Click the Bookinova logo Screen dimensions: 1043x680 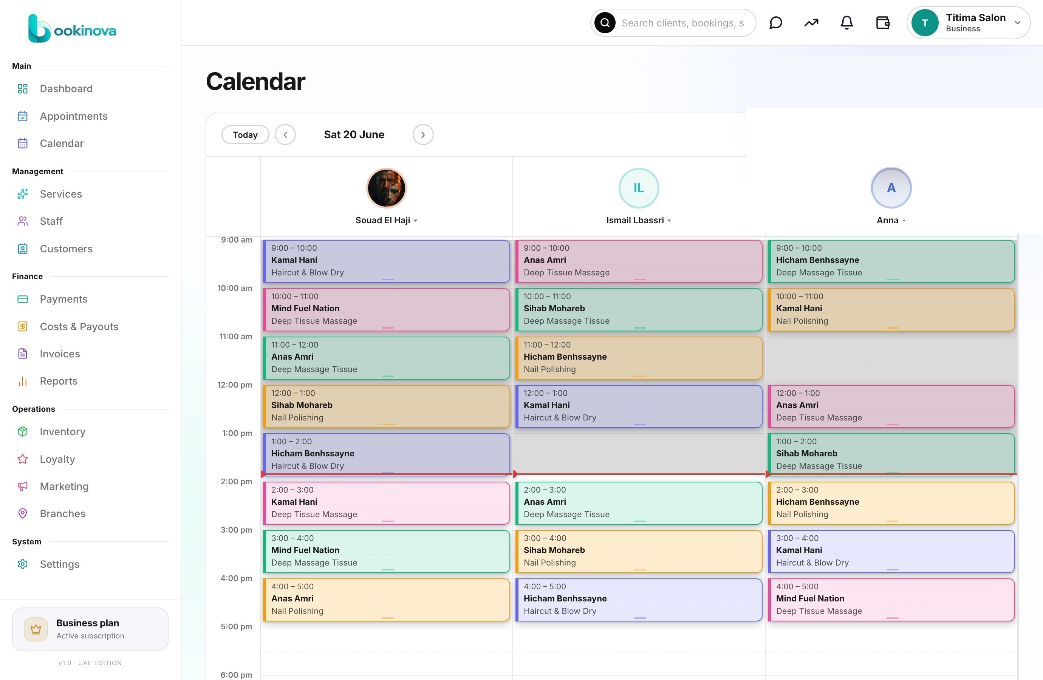[x=72, y=29]
